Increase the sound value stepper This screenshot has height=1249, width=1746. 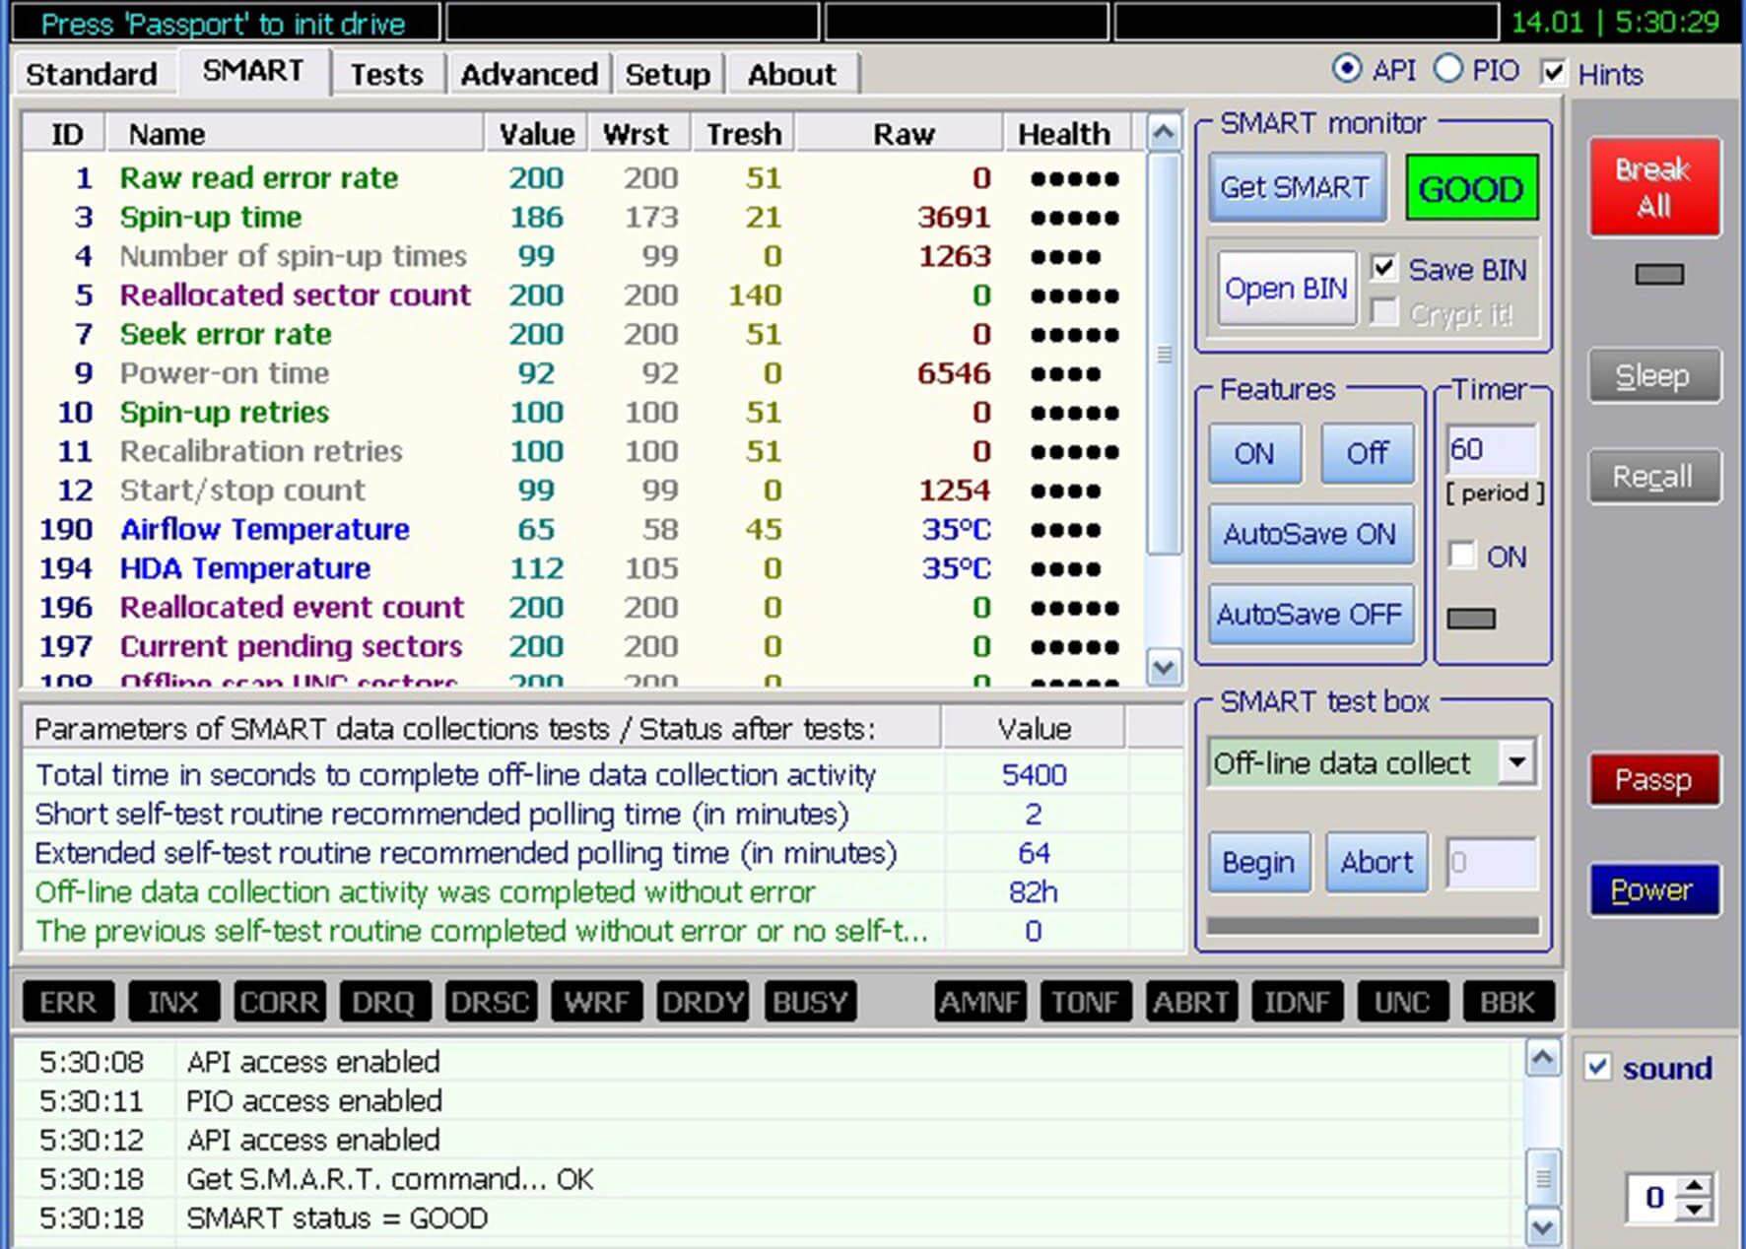tap(1694, 1187)
